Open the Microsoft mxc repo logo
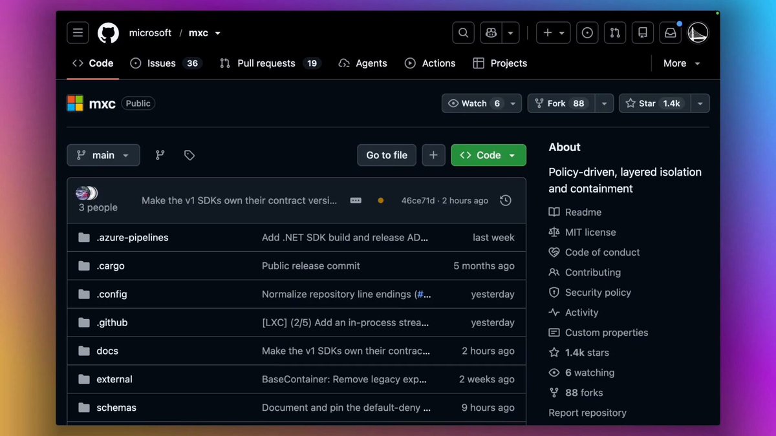The width and height of the screenshot is (776, 436). pyautogui.click(x=75, y=103)
